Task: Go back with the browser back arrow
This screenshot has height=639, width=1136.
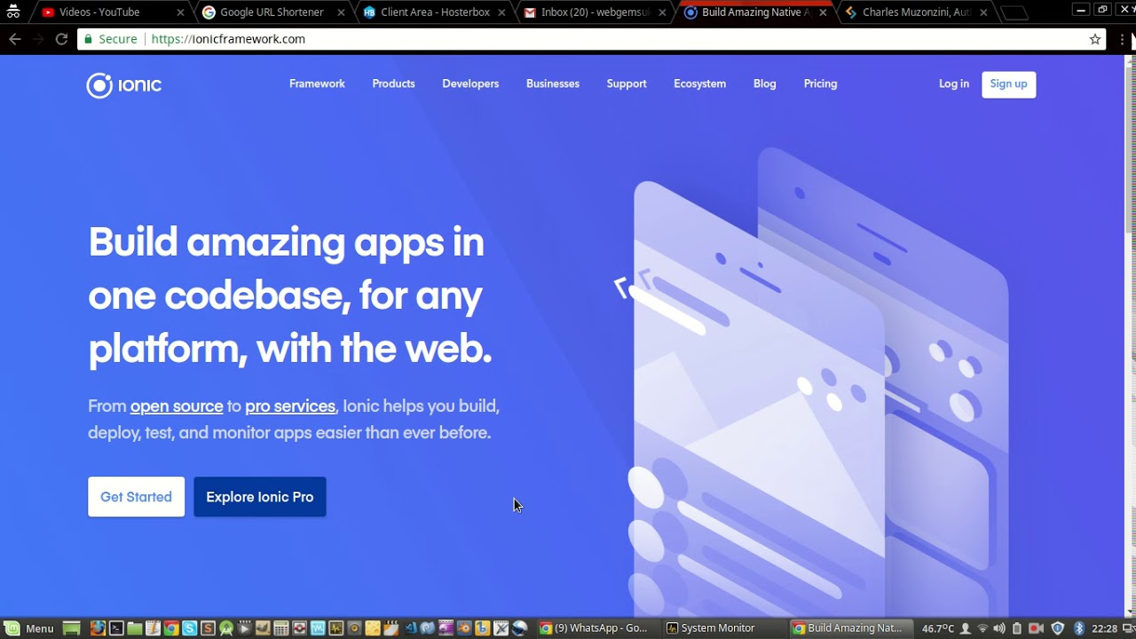Action: (x=14, y=39)
